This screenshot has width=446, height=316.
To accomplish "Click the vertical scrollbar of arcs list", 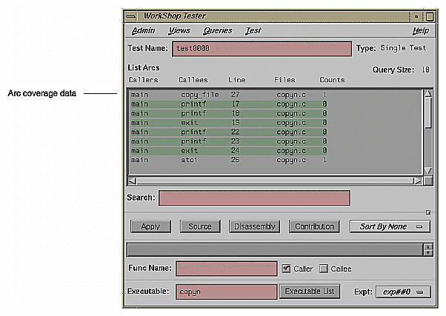I will tap(427, 133).
